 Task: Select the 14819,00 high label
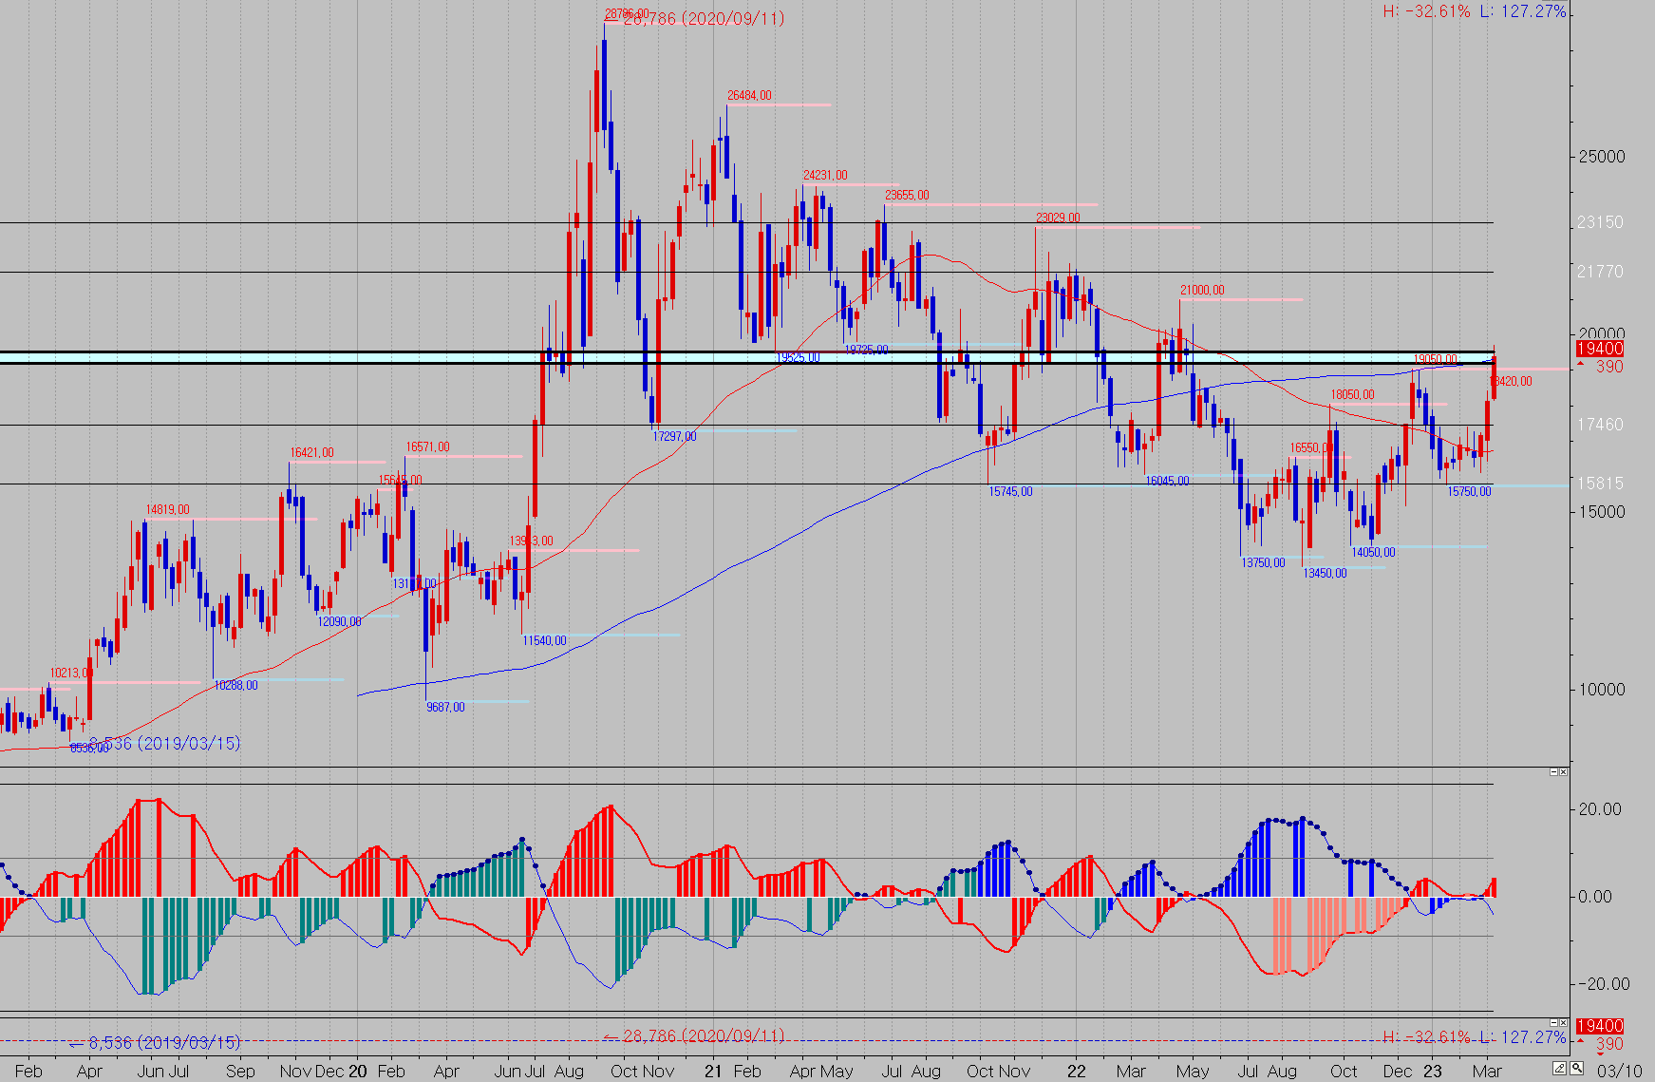167,510
